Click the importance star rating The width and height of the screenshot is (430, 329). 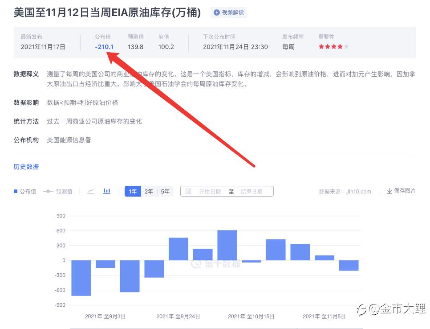click(x=334, y=47)
